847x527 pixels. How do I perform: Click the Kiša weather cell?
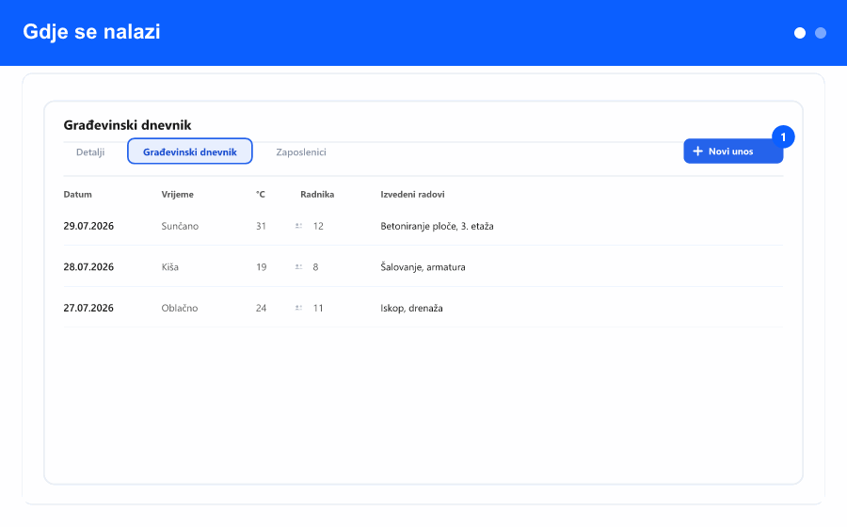coord(169,266)
